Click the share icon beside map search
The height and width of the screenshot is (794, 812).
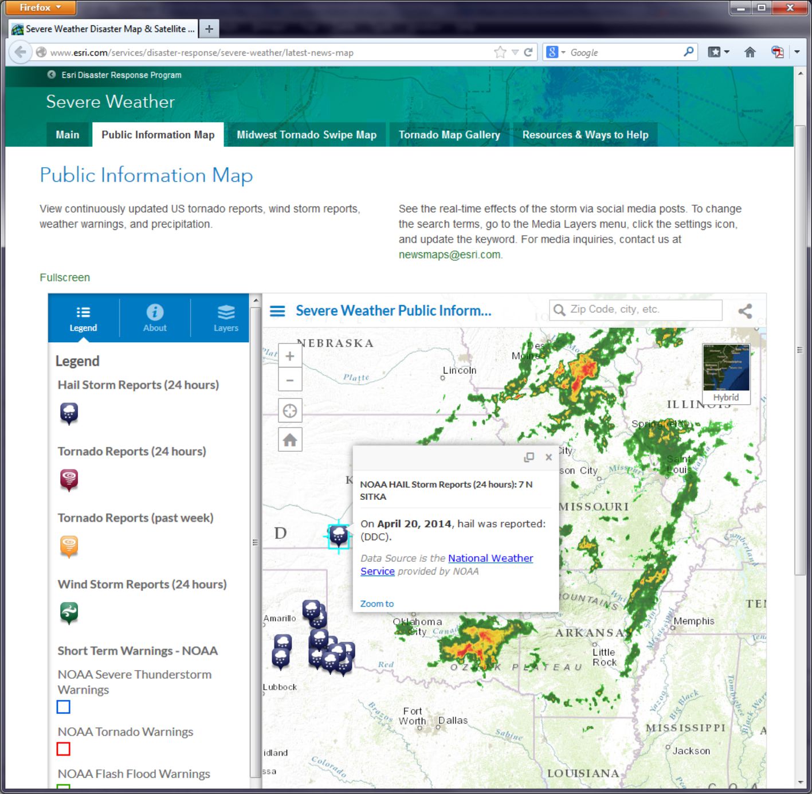(x=745, y=311)
